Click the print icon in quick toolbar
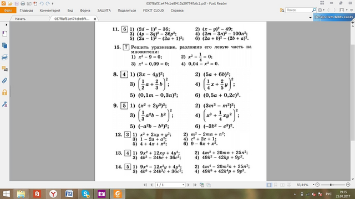This screenshot has width=355, height=199. pos(23,4)
